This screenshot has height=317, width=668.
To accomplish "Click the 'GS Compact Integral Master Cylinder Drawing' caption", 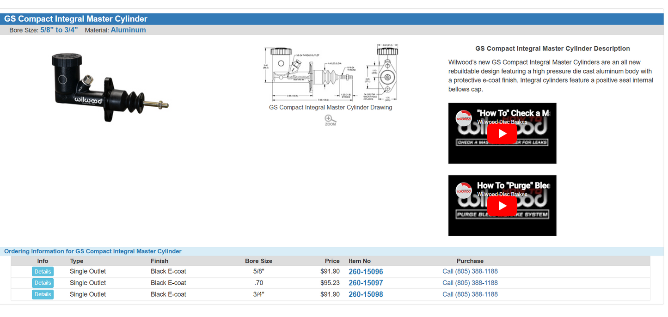I will click(331, 107).
